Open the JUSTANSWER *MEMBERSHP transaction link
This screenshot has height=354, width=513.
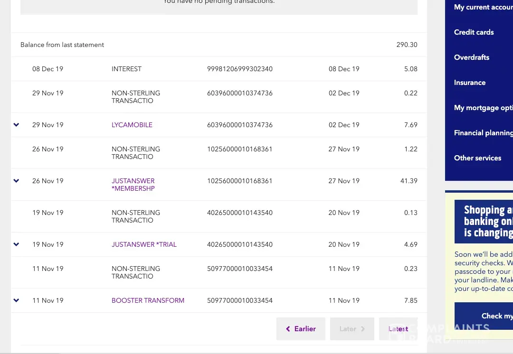133,185
